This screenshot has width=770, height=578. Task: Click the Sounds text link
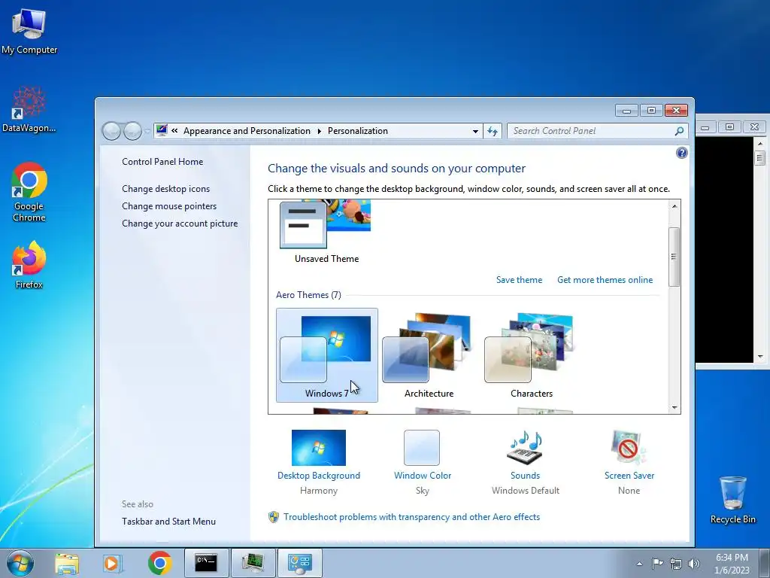(525, 476)
